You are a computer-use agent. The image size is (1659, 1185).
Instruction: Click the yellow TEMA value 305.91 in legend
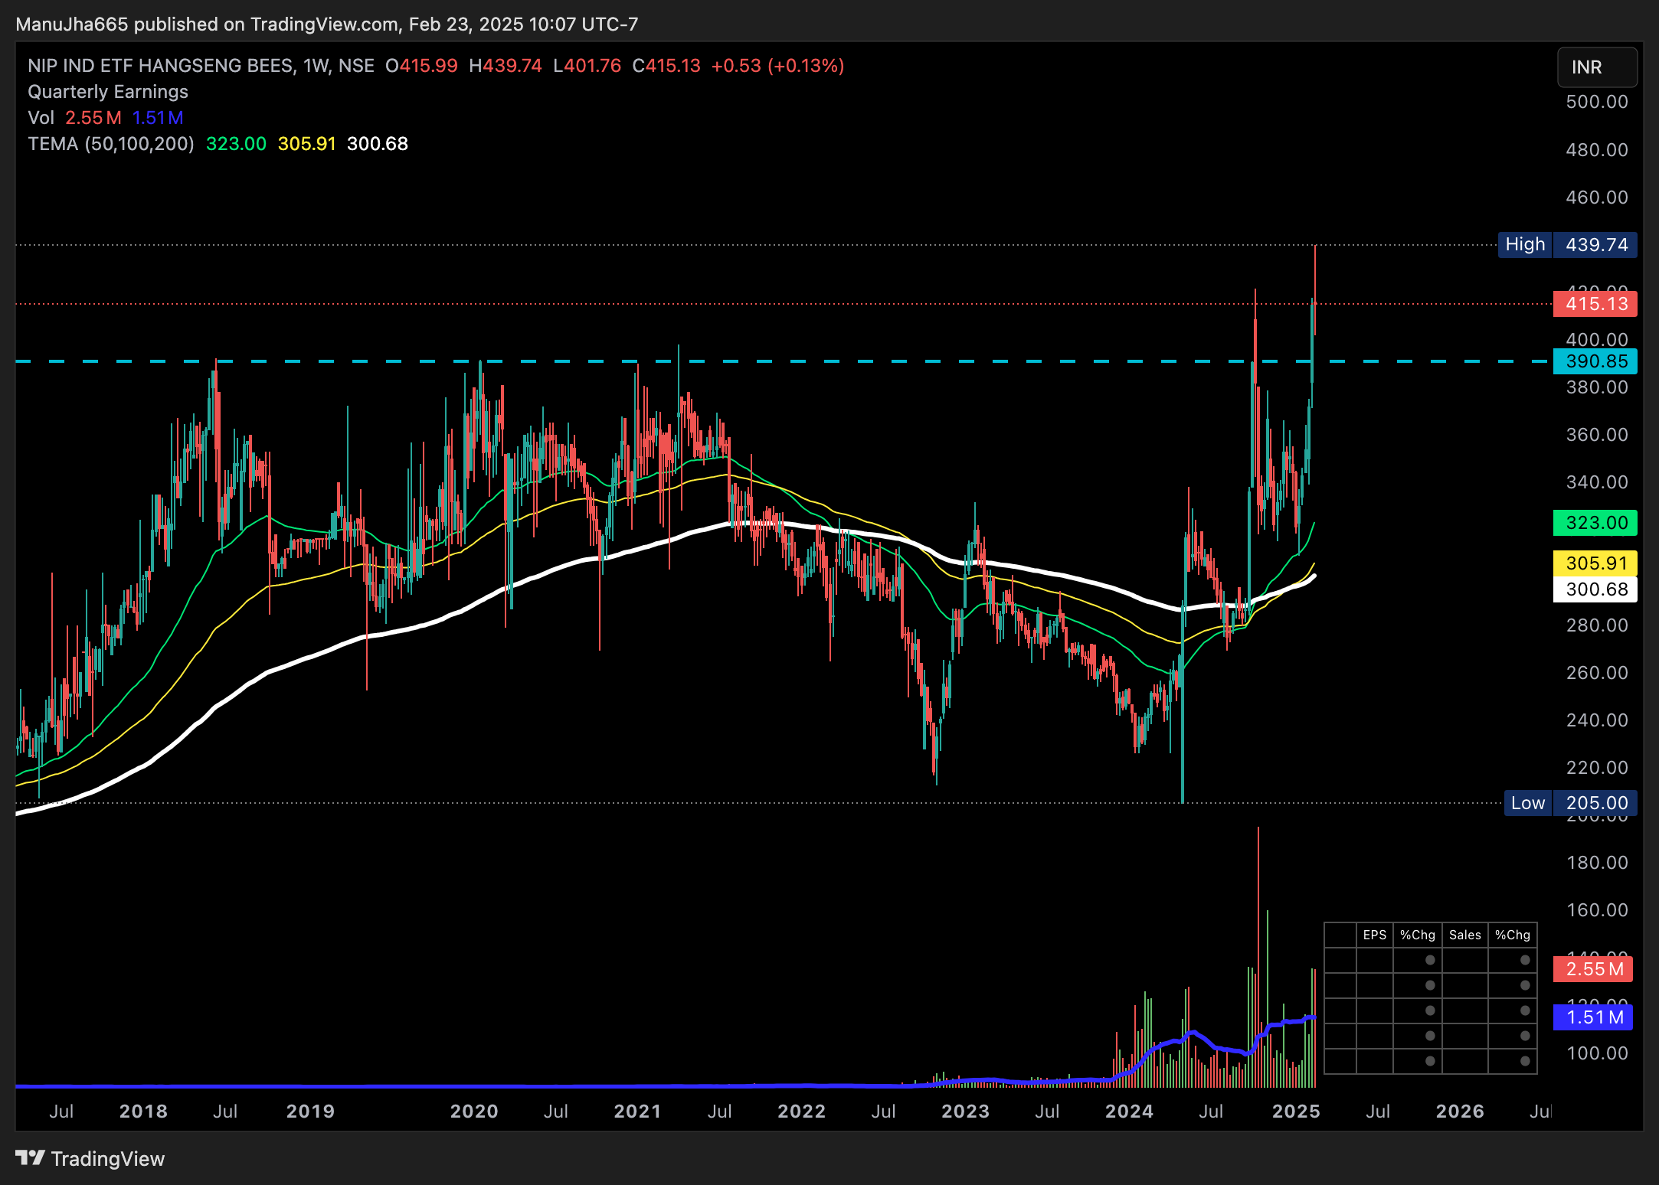(306, 144)
